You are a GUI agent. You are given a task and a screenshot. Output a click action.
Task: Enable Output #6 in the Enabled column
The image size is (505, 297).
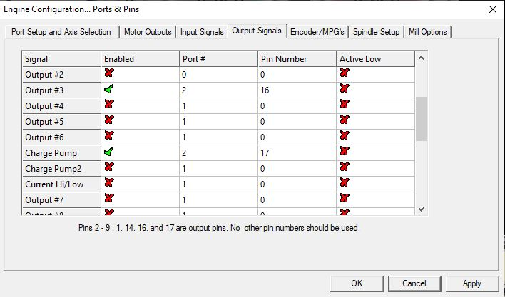click(109, 135)
